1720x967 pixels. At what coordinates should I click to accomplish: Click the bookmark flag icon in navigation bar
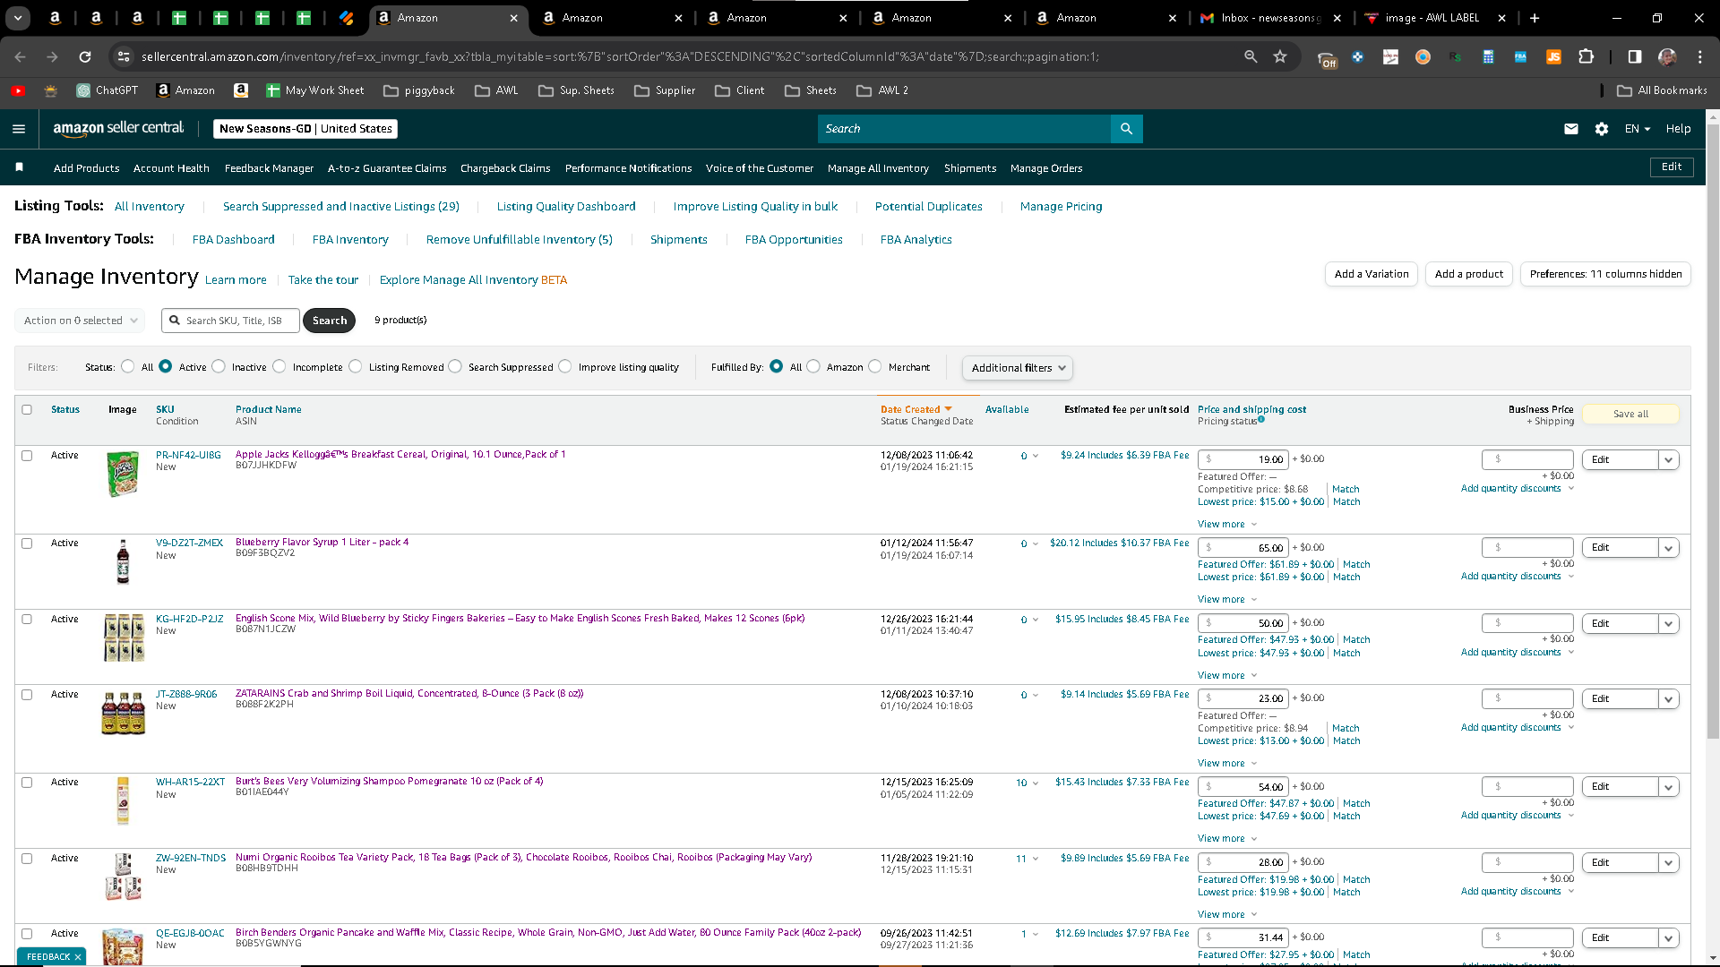click(20, 167)
